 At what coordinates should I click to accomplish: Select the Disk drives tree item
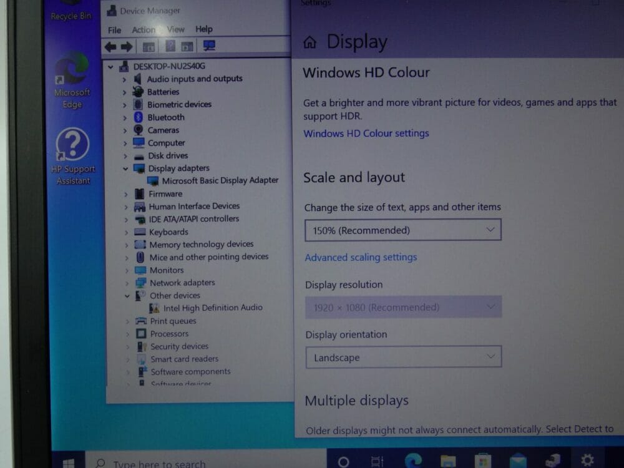[x=167, y=155]
